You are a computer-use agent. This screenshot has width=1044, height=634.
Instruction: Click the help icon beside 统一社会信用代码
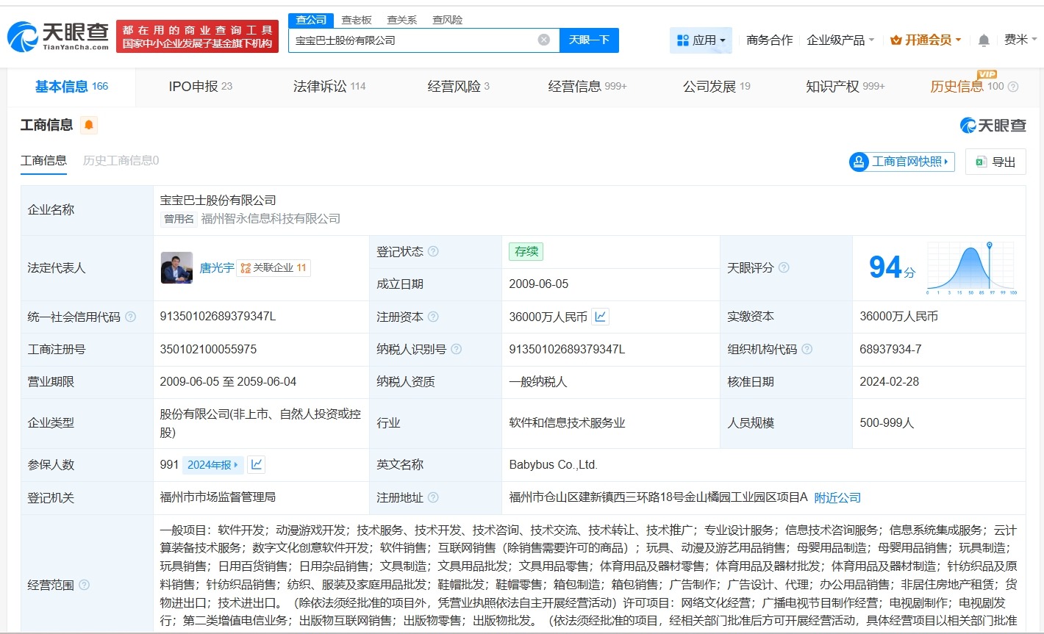[x=129, y=317]
